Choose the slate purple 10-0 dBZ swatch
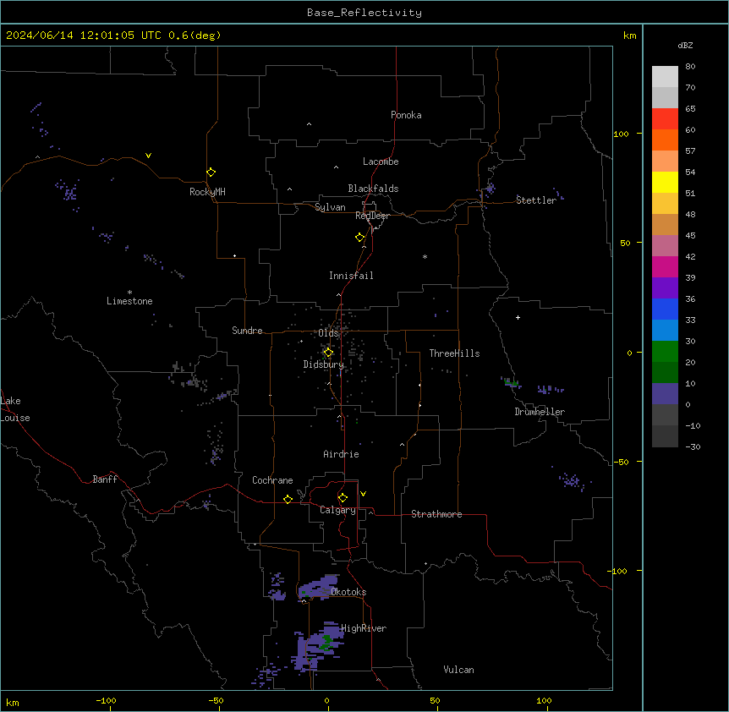Screen dimensions: 729x712 tap(665, 394)
